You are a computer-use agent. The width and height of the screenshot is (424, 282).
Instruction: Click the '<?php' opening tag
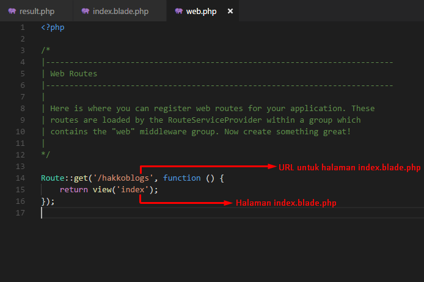point(53,27)
